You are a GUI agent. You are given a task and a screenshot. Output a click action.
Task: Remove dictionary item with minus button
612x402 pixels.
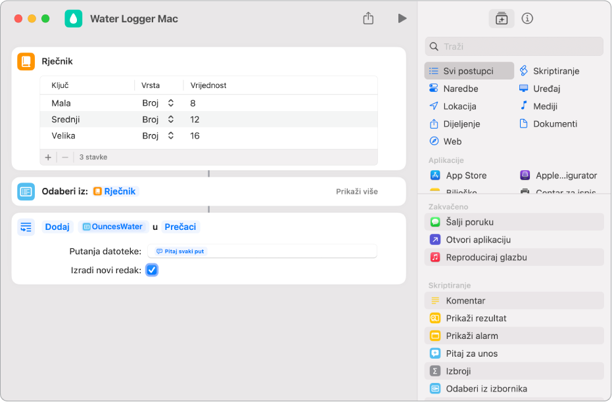pos(65,157)
